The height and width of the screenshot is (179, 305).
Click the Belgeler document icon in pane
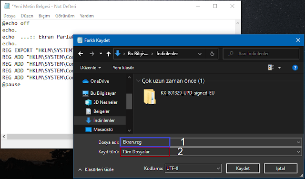pos(89,111)
